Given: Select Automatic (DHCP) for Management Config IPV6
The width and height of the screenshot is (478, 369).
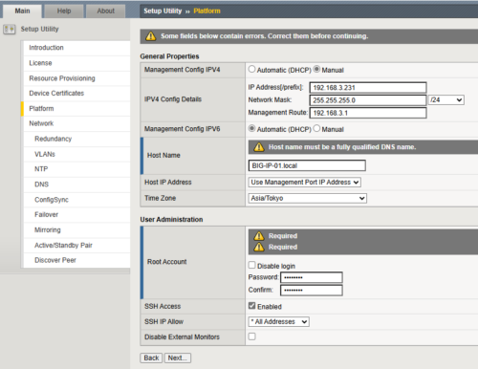Looking at the screenshot, I should (251, 128).
